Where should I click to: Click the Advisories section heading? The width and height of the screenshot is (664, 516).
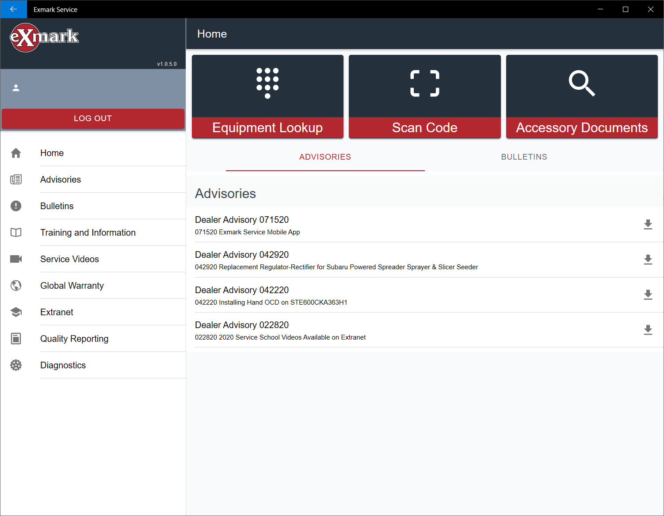[225, 194]
